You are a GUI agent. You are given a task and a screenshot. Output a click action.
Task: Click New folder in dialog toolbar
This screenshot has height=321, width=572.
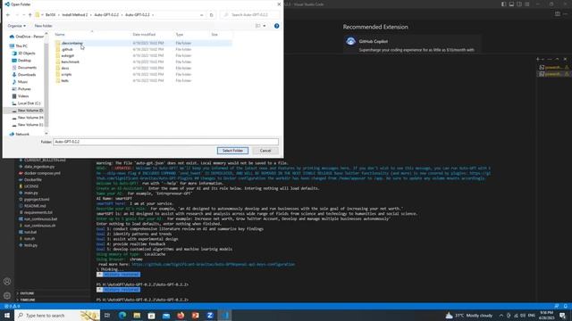[44, 26]
